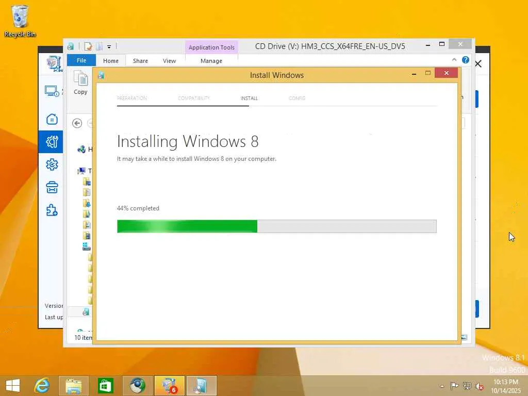Click the Copy ribbon button

[80, 83]
